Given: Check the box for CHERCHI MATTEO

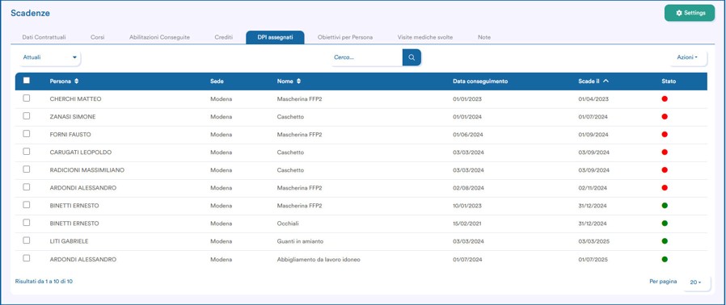Looking at the screenshot, I should 27,98.
